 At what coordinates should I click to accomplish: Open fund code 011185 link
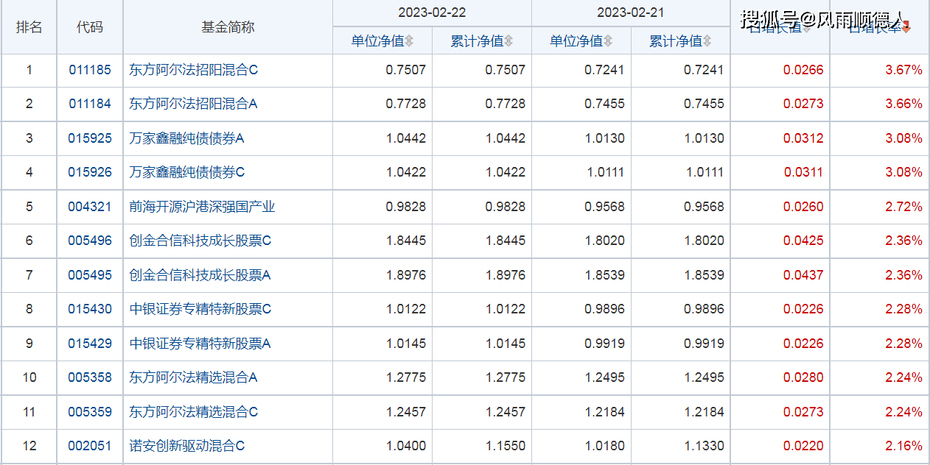pyautogui.click(x=90, y=71)
